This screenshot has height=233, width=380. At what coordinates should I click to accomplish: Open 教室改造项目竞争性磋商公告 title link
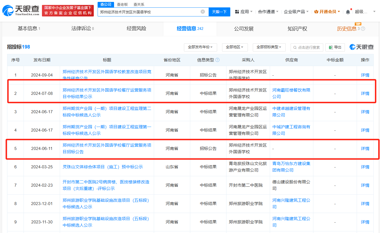[107, 75]
